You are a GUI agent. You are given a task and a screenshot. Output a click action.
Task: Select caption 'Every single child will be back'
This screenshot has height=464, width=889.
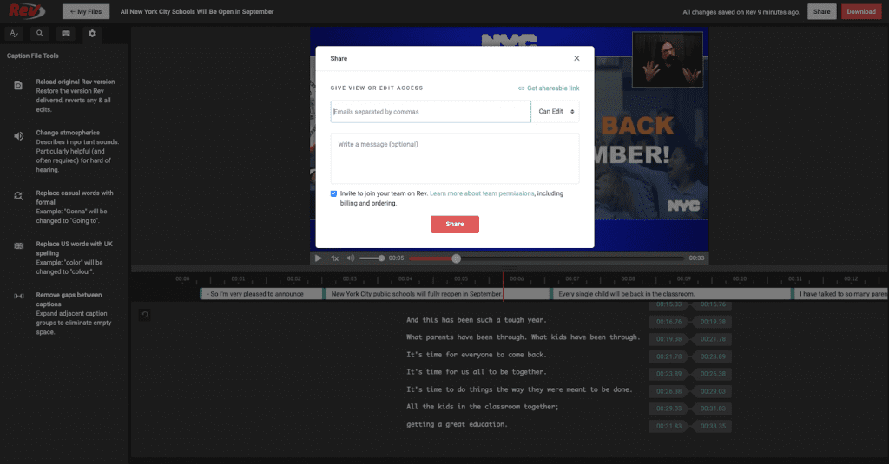(671, 294)
